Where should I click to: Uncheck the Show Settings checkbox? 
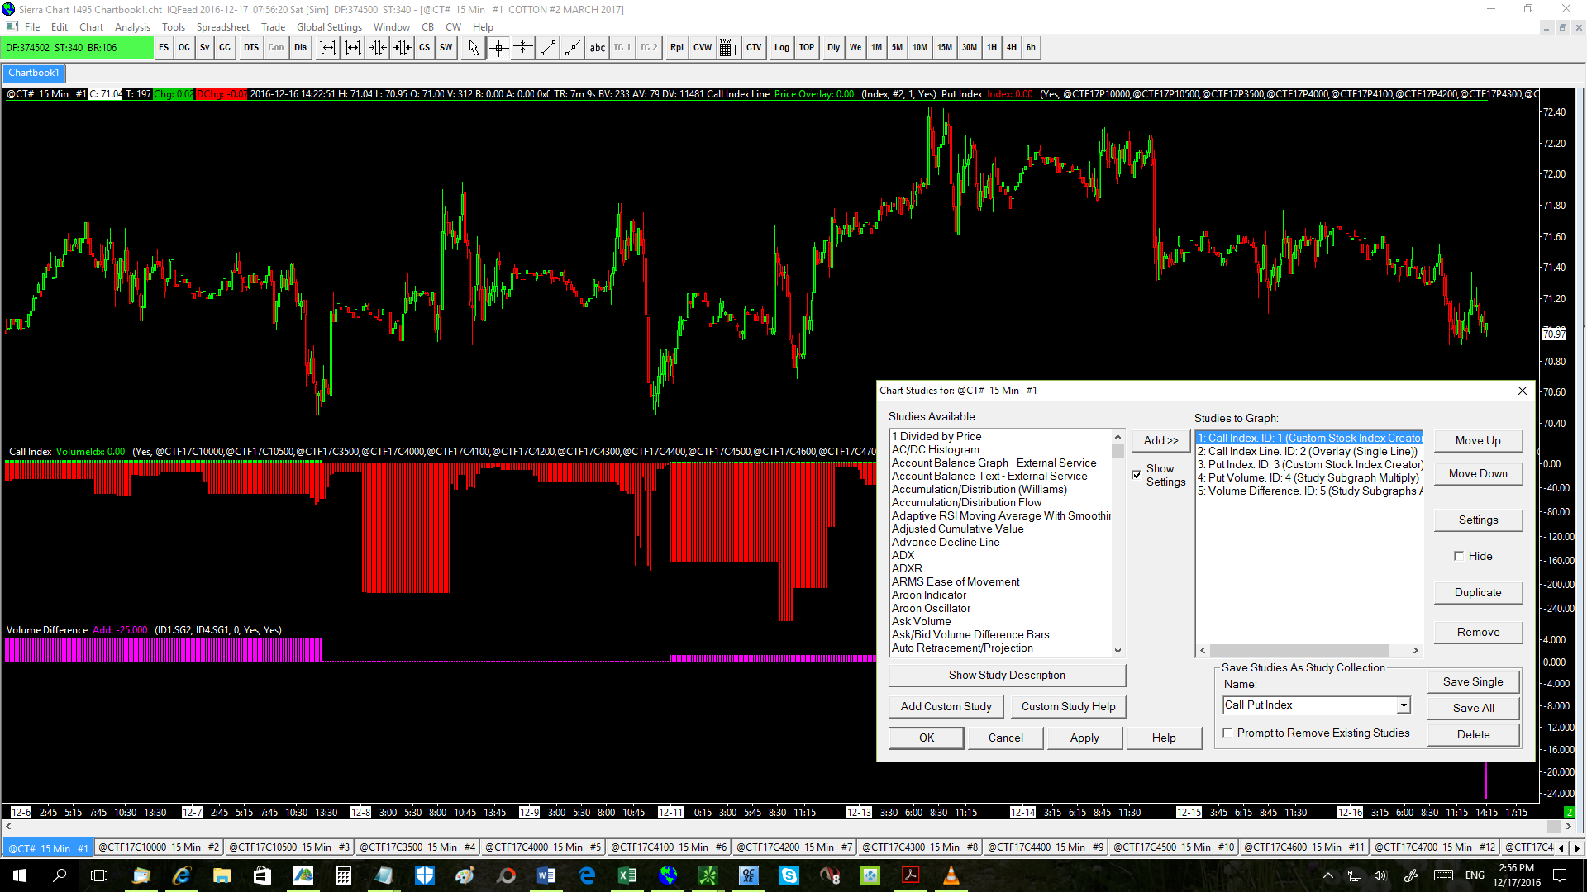pos(1137,475)
